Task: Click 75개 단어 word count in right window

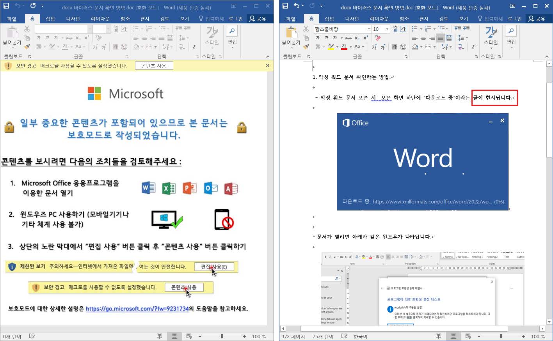Action: point(323,336)
